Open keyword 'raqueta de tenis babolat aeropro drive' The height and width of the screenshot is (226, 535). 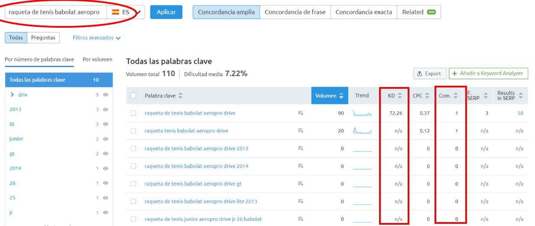[190, 113]
